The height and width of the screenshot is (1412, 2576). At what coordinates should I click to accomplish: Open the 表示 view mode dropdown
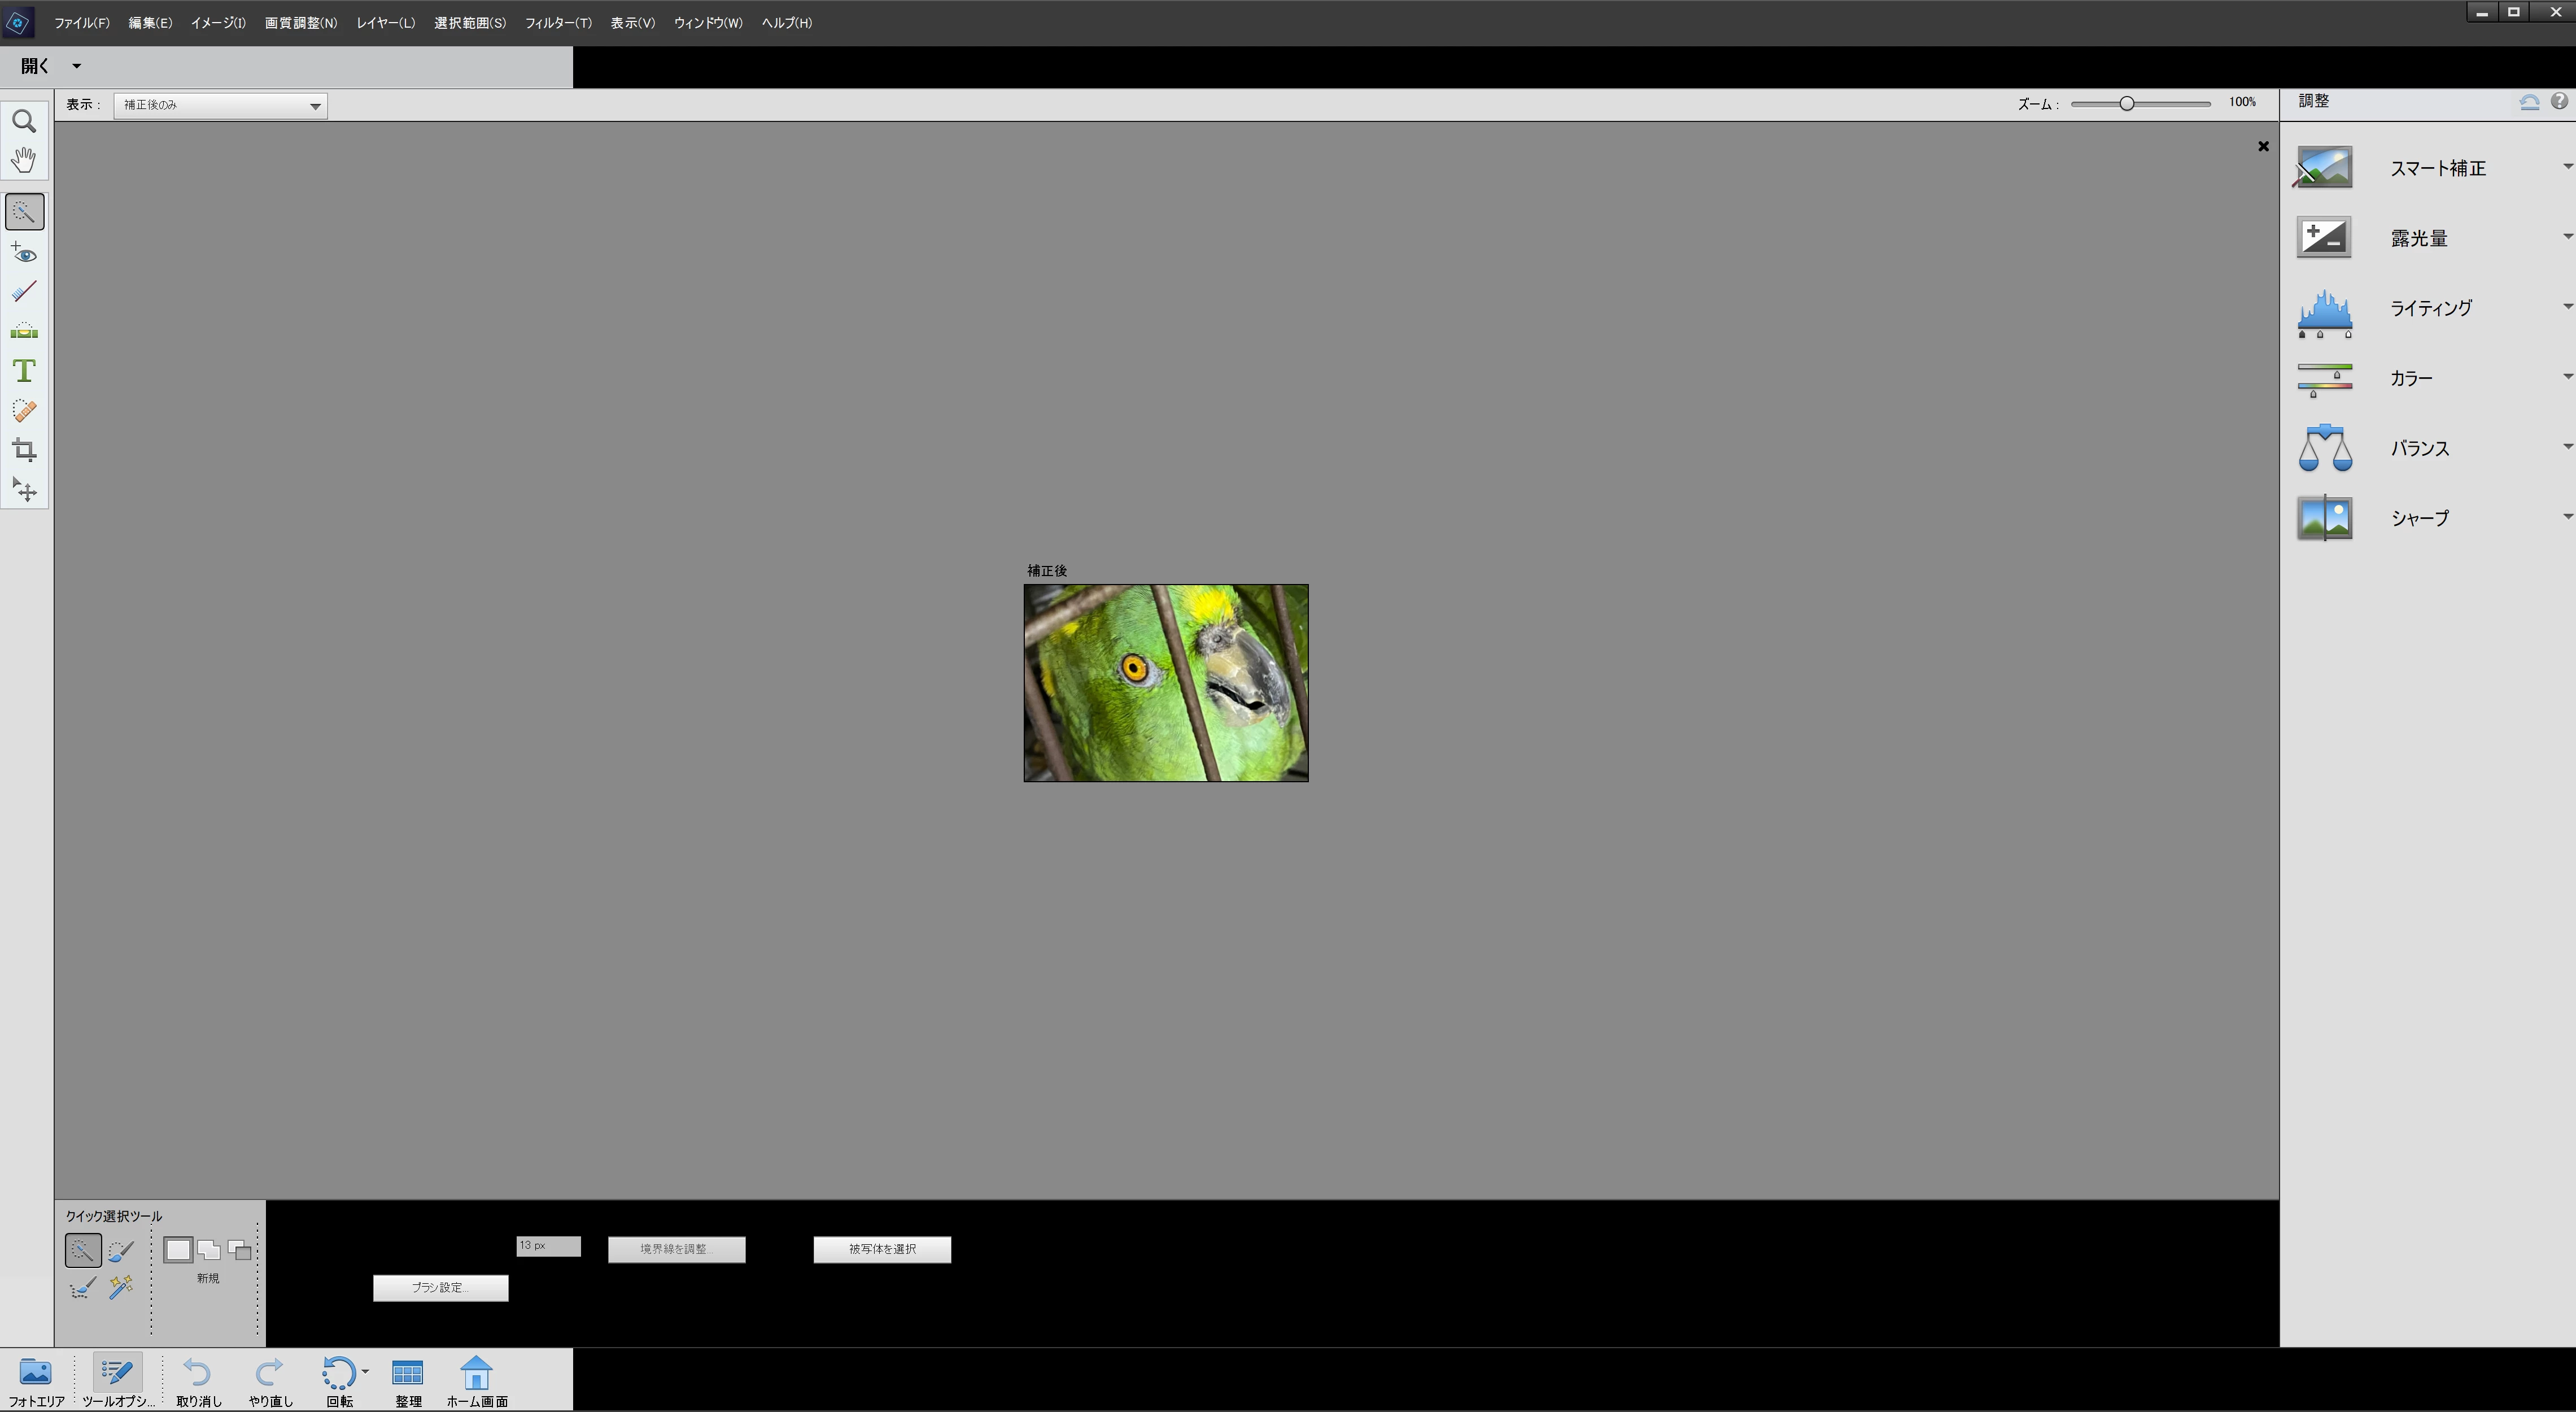220,105
